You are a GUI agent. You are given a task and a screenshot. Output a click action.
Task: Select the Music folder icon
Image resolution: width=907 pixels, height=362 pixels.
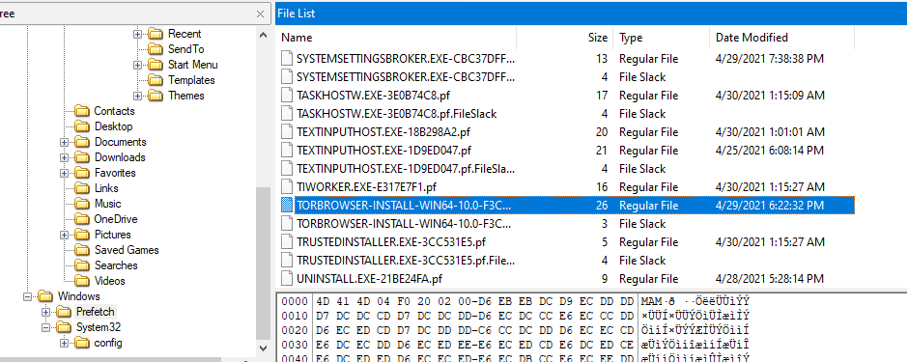pyautogui.click(x=81, y=204)
